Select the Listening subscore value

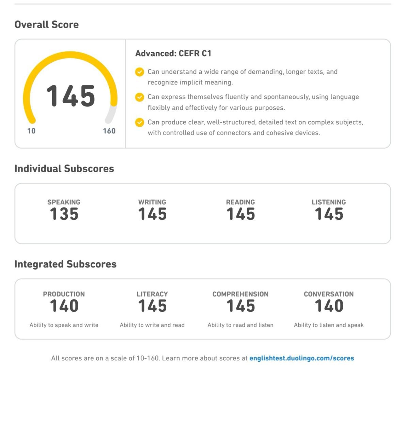(x=329, y=214)
